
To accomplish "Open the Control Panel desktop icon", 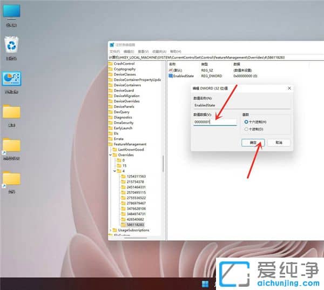I will (x=11, y=78).
